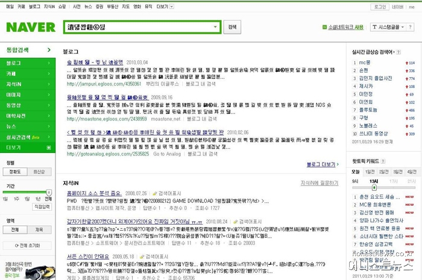Viewport: 422px width, 280px height.
Task: Open the me link at top right
Action: click(x=412, y=7)
